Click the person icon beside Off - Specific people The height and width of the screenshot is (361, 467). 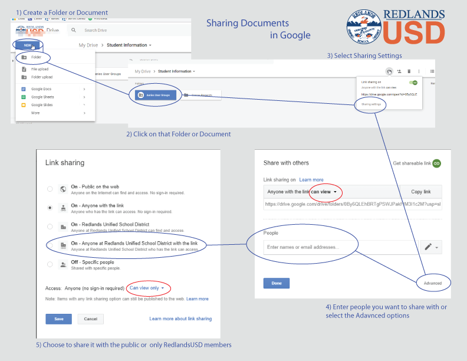tap(63, 264)
